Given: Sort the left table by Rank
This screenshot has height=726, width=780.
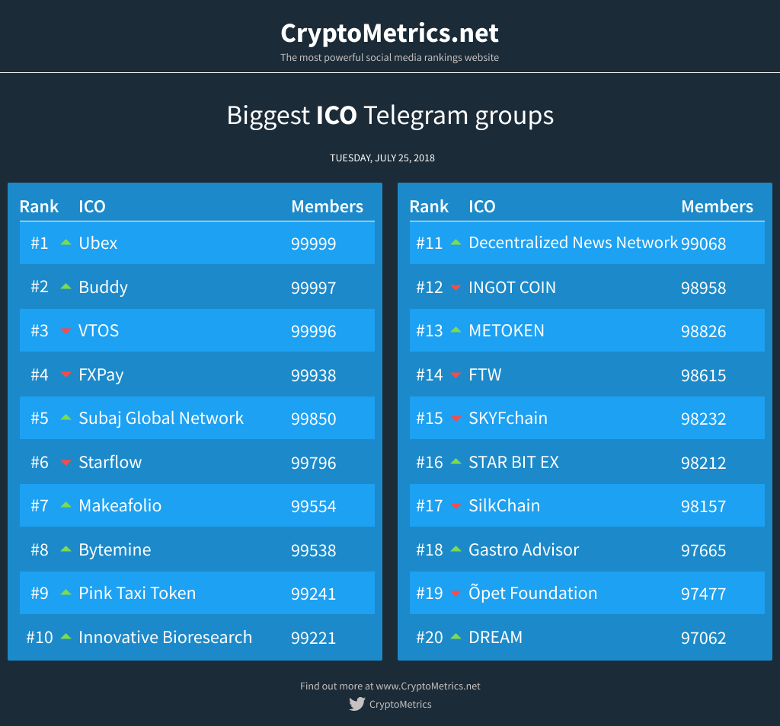Looking at the screenshot, I should tap(40, 206).
